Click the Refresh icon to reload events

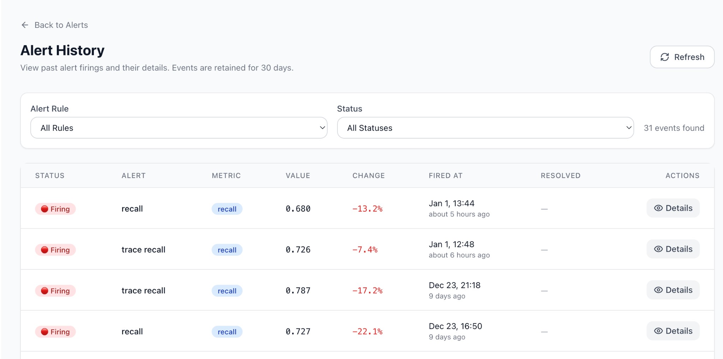coord(665,57)
